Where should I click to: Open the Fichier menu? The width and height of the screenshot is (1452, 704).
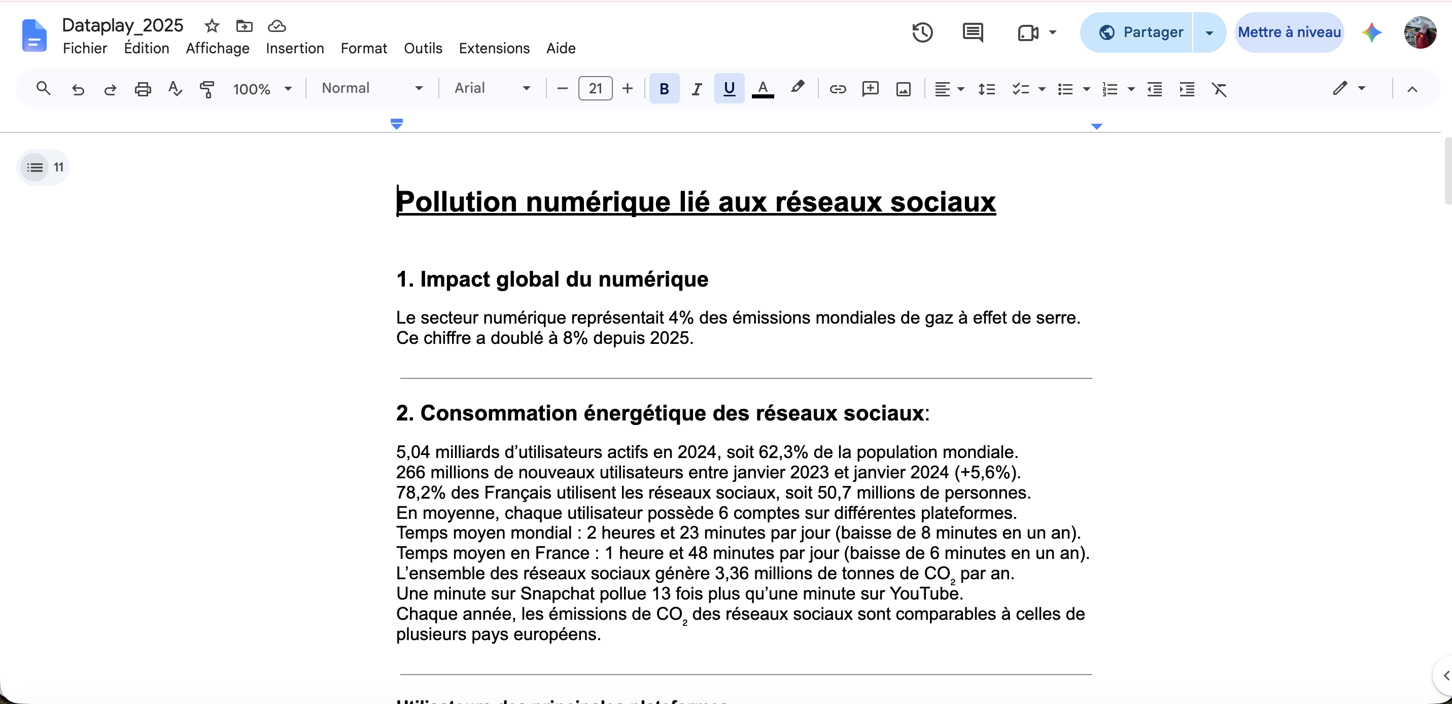[x=85, y=49]
